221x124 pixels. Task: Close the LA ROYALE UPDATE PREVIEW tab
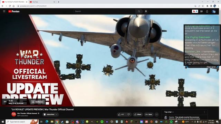click(27, 2)
